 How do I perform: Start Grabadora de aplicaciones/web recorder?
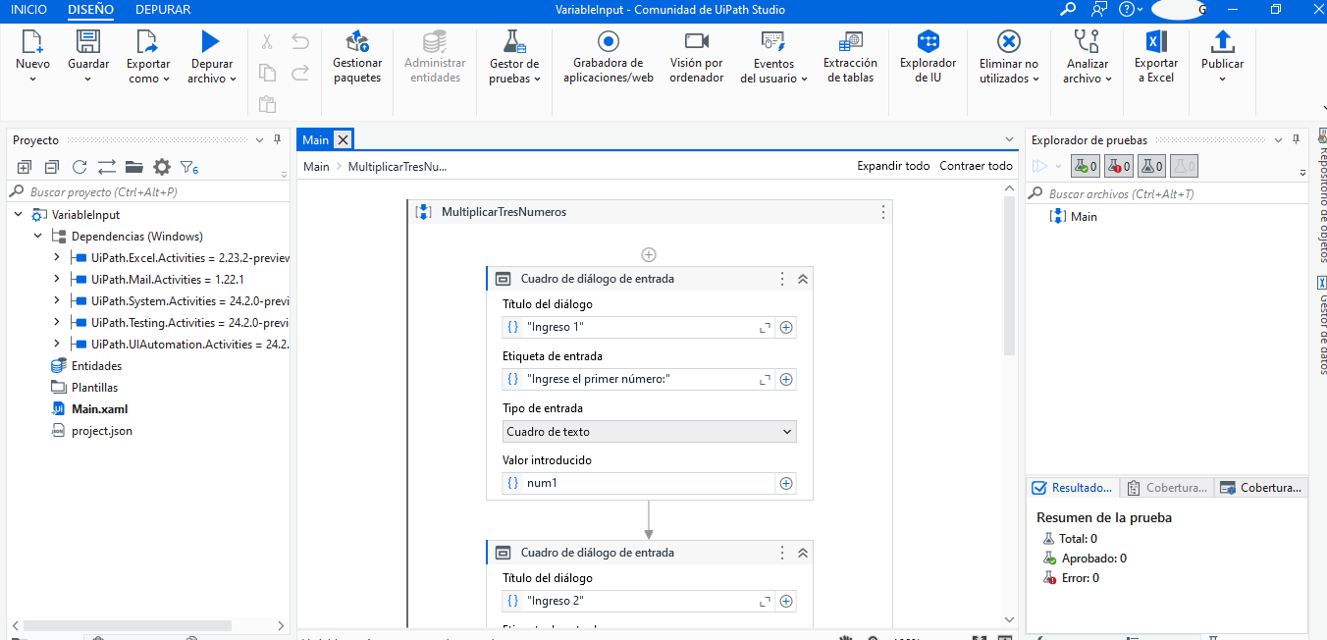(x=609, y=56)
